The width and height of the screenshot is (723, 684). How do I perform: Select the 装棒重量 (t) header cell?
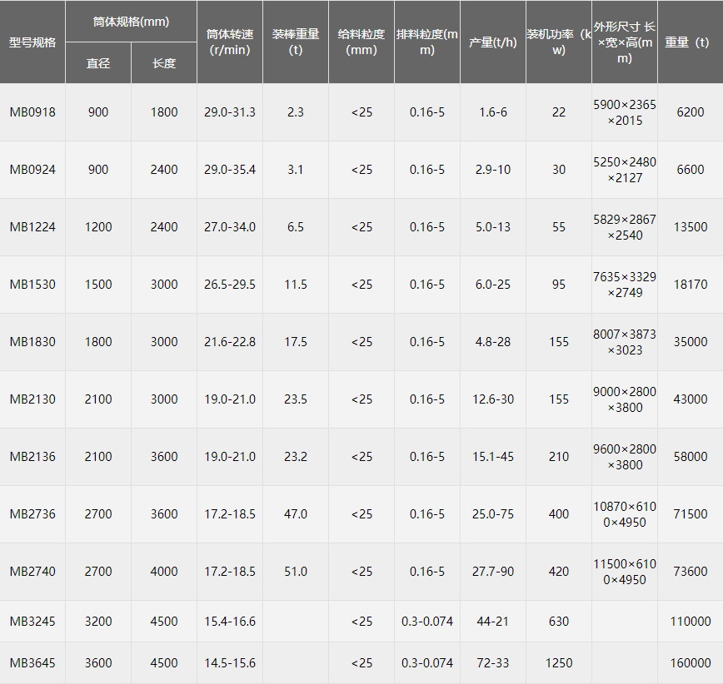[x=296, y=42]
